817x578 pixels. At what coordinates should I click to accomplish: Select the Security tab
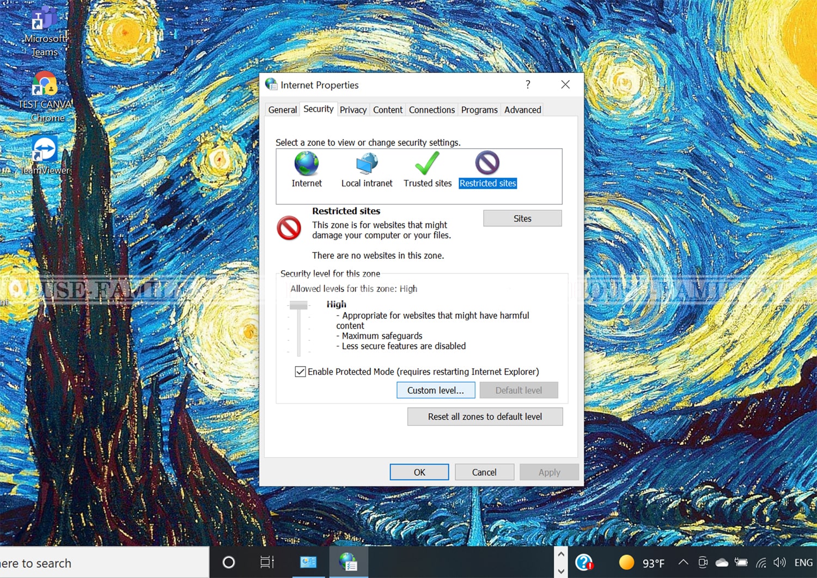tap(318, 109)
